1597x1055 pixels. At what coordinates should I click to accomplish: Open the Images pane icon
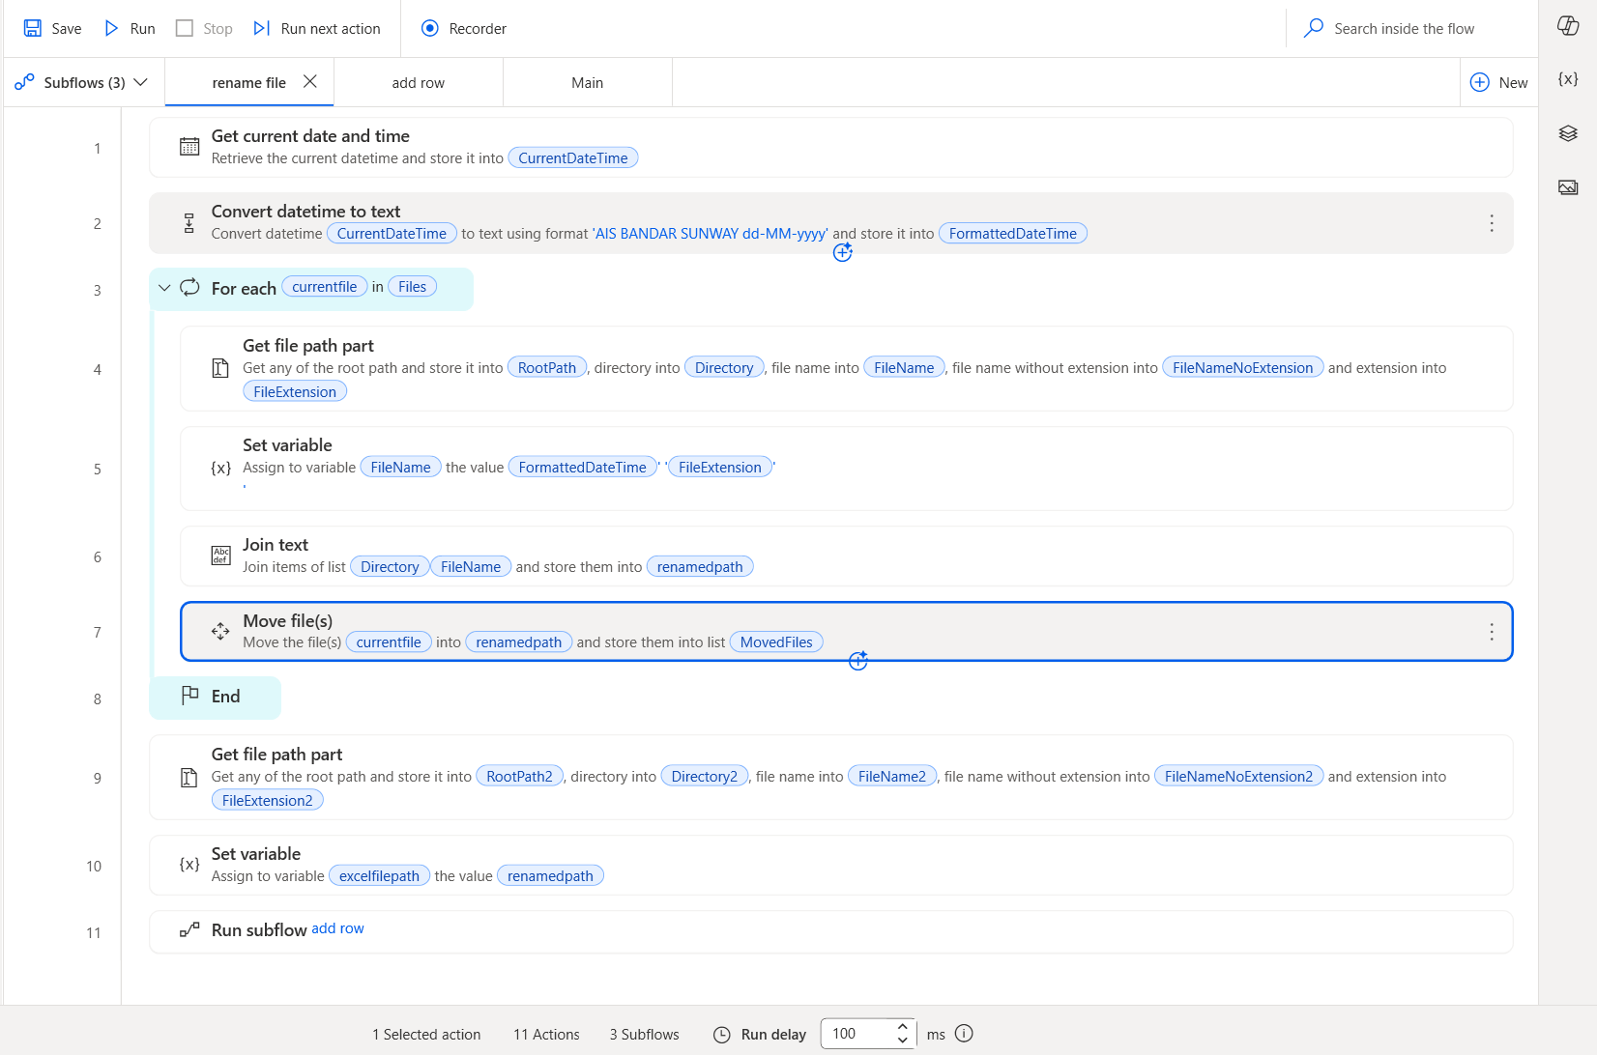point(1568,187)
